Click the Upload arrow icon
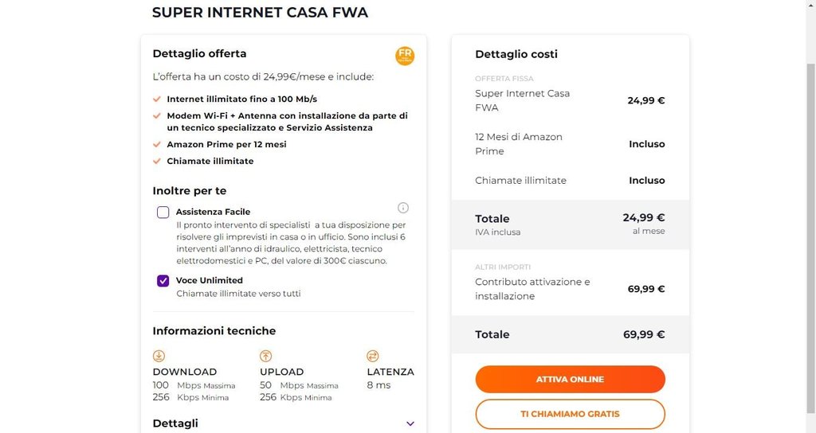This screenshot has width=816, height=433. (x=266, y=356)
